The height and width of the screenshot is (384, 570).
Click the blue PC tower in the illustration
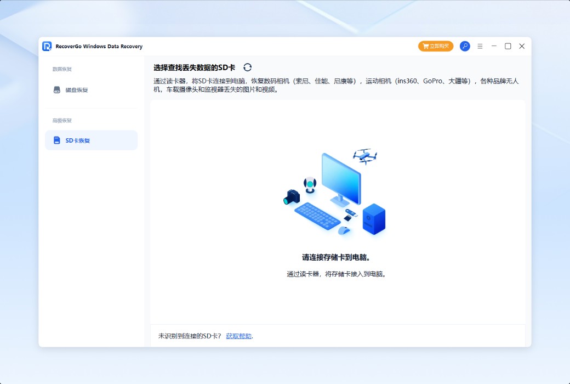click(x=374, y=219)
